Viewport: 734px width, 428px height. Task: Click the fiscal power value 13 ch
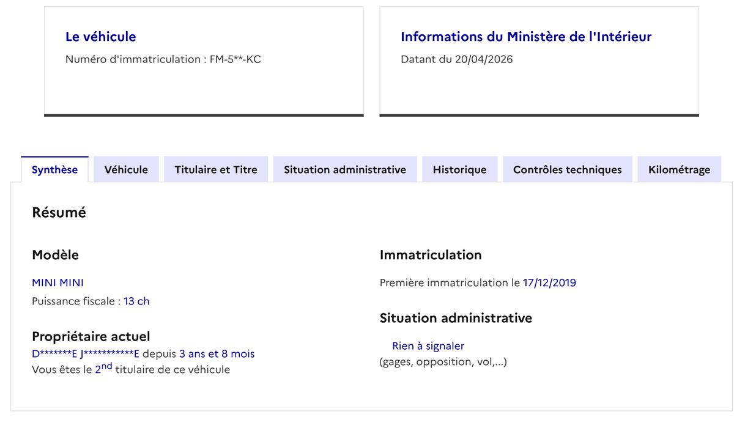[136, 301]
